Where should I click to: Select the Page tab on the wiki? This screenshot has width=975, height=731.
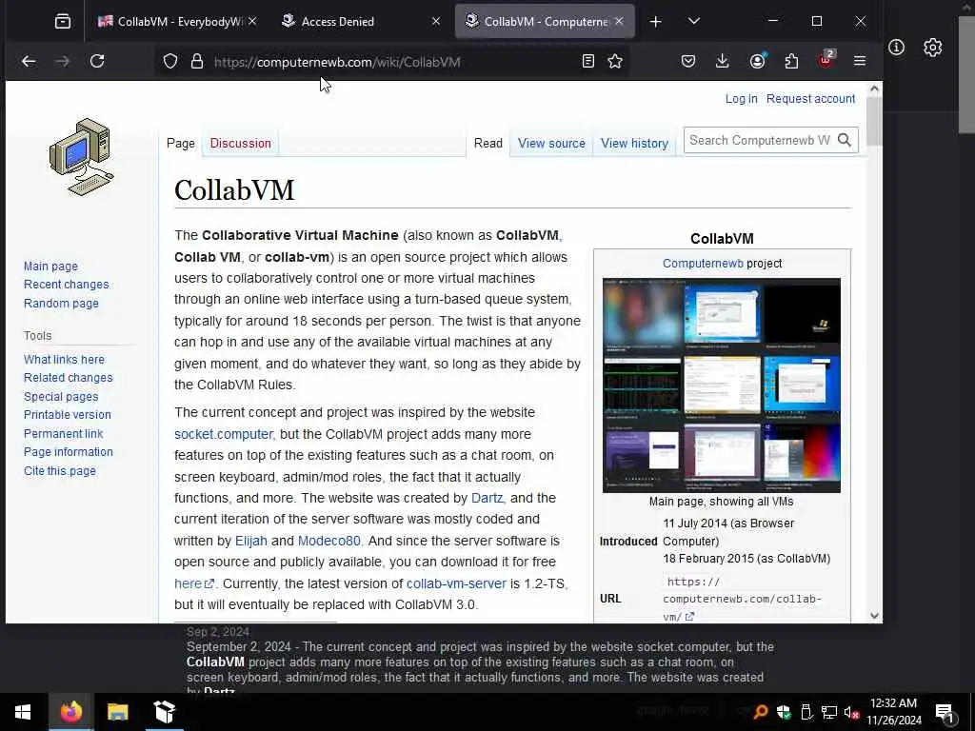point(181,144)
